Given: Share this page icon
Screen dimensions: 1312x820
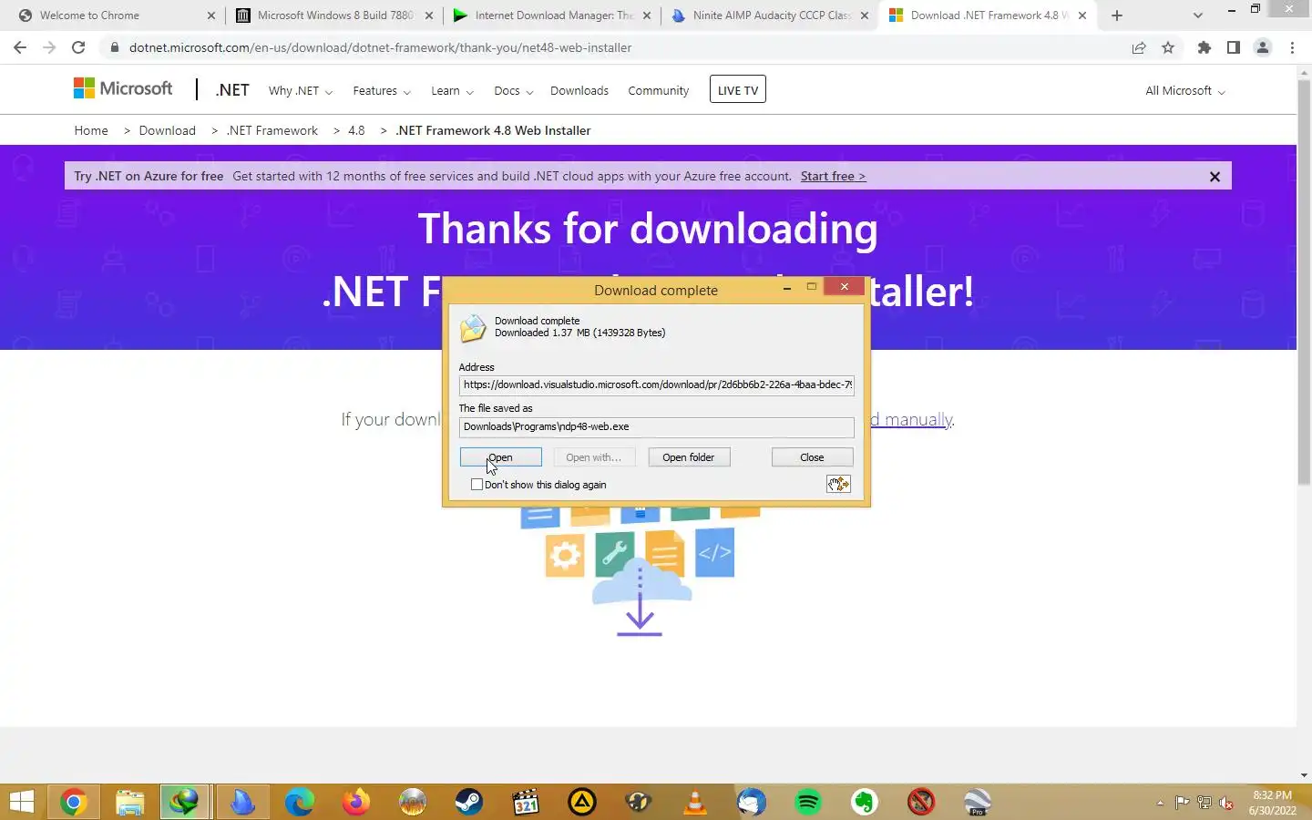Looking at the screenshot, I should 1139,47.
